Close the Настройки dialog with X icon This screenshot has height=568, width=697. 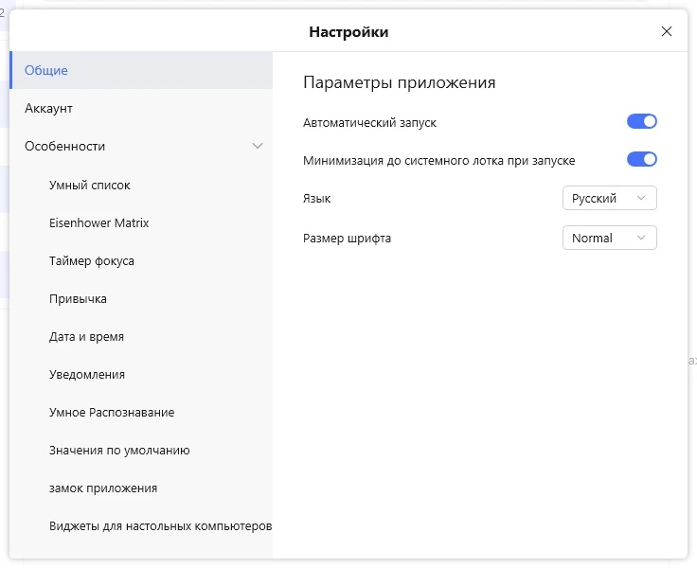pos(667,31)
